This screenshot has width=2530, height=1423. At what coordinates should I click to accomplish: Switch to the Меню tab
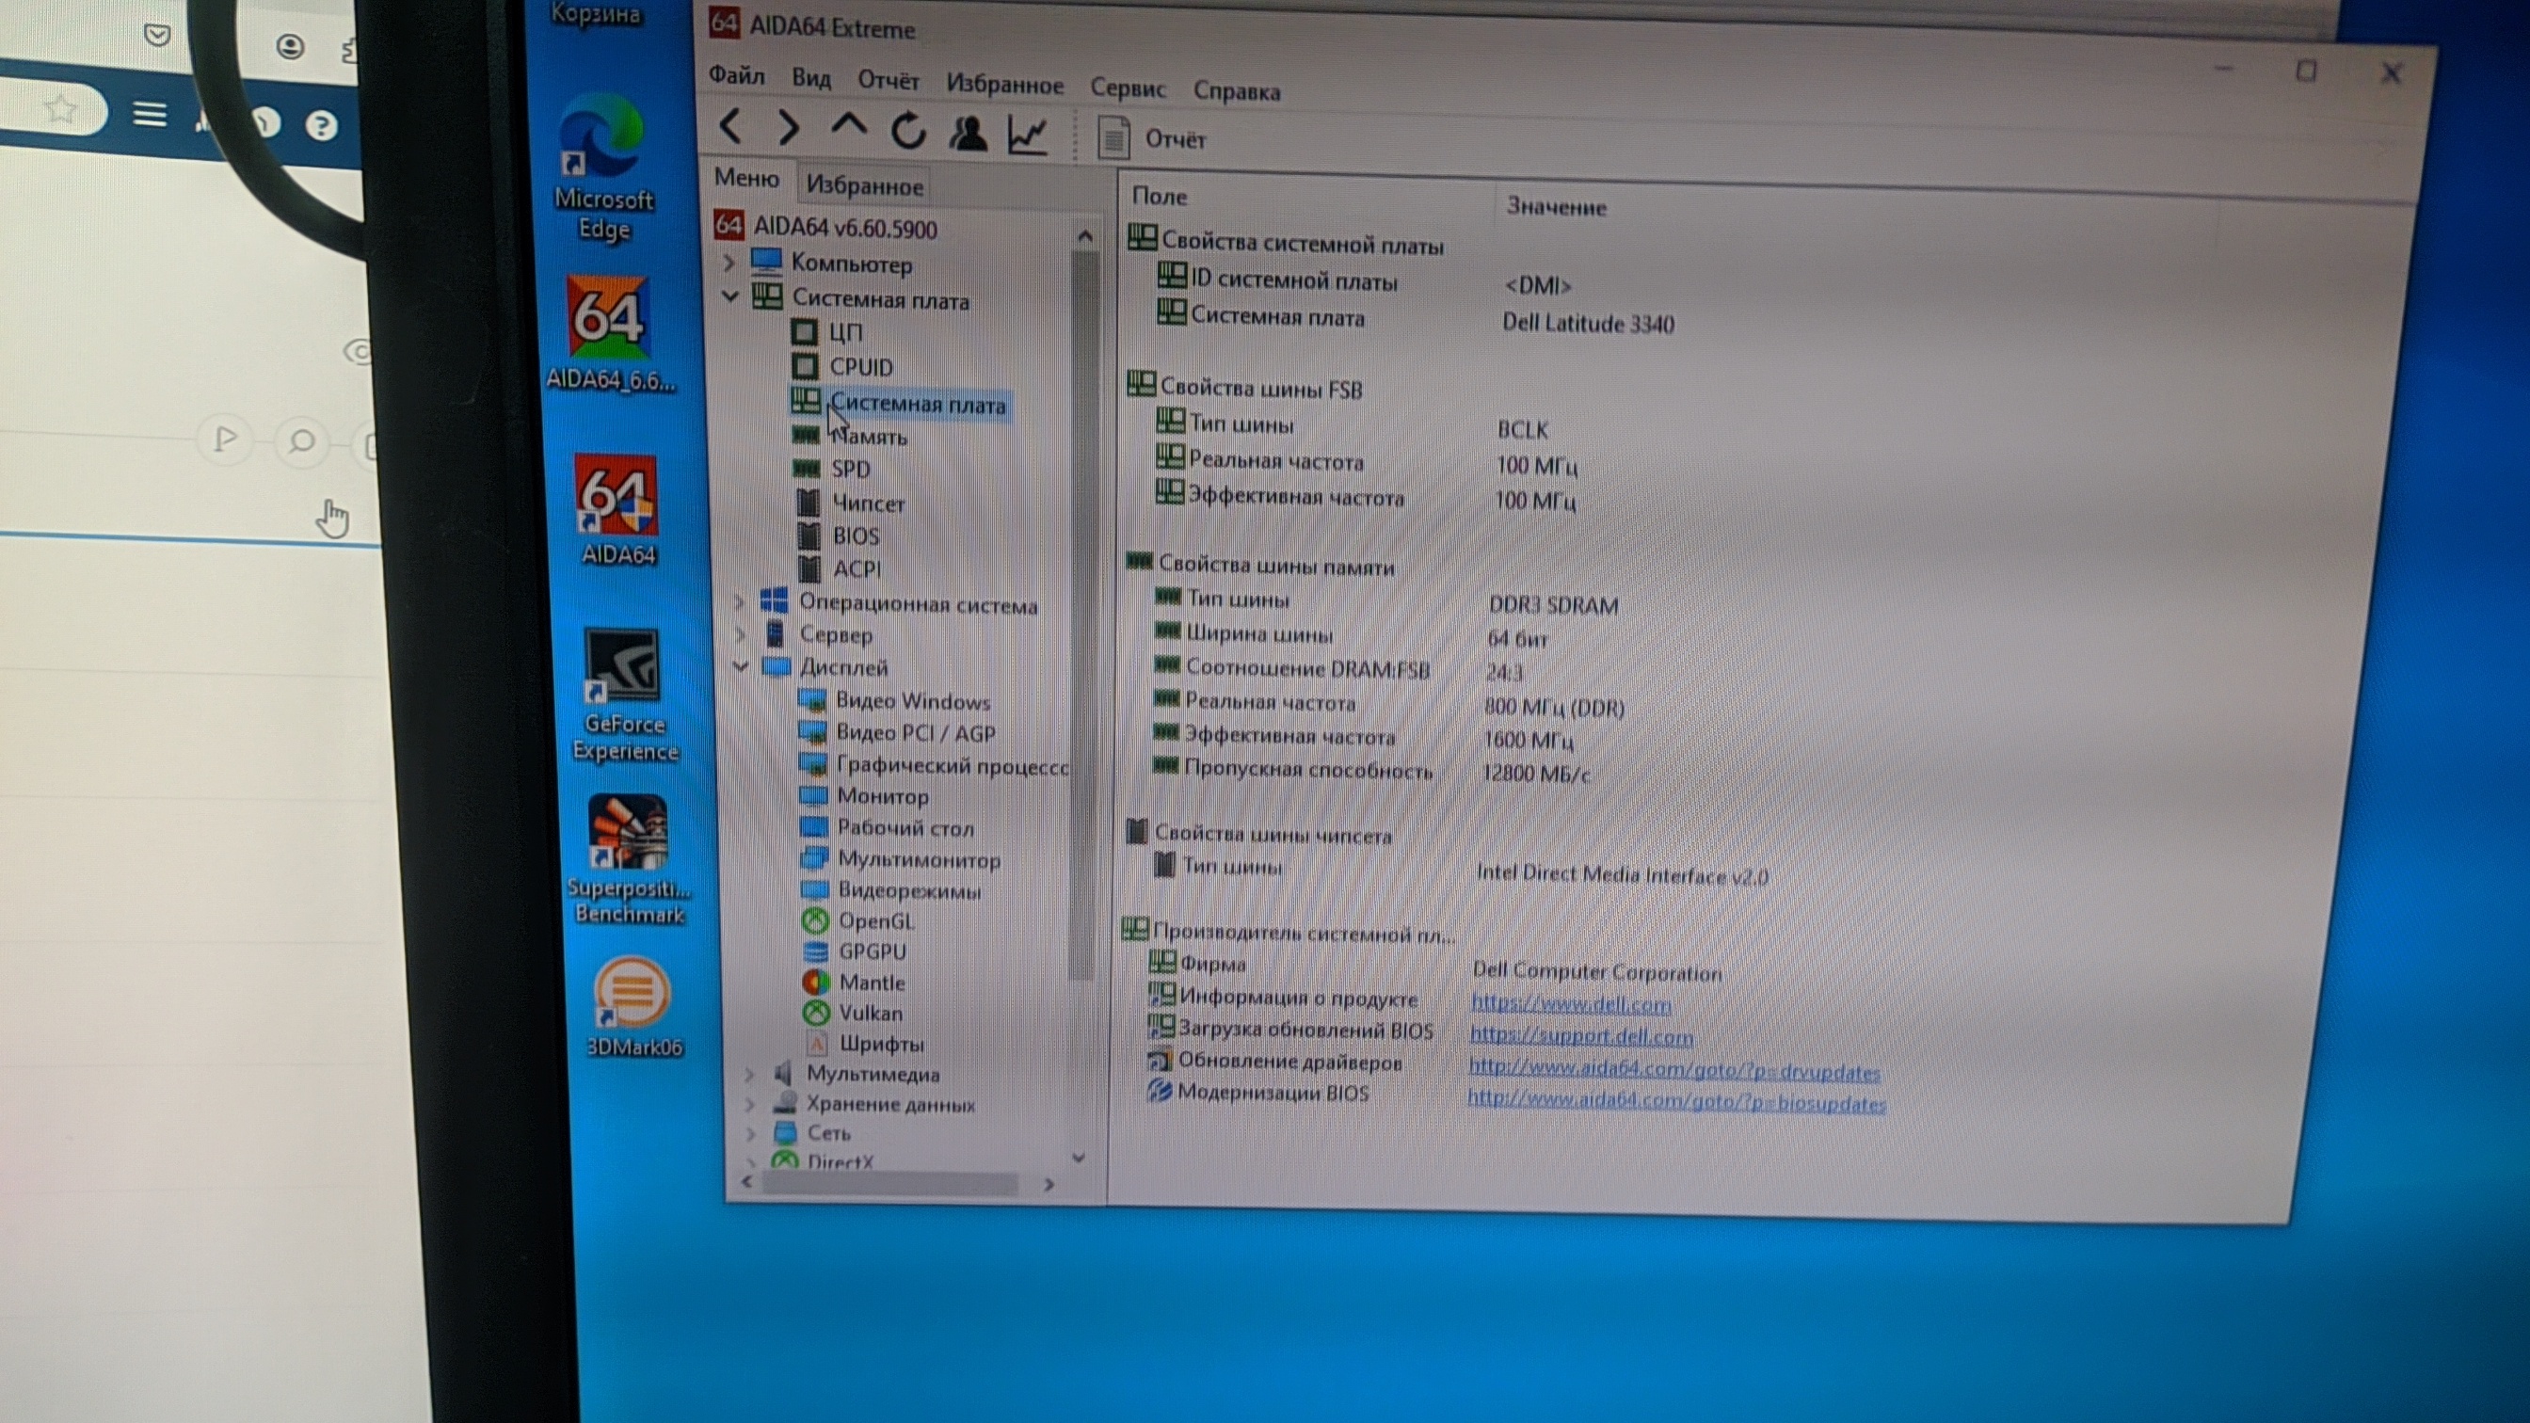746,178
